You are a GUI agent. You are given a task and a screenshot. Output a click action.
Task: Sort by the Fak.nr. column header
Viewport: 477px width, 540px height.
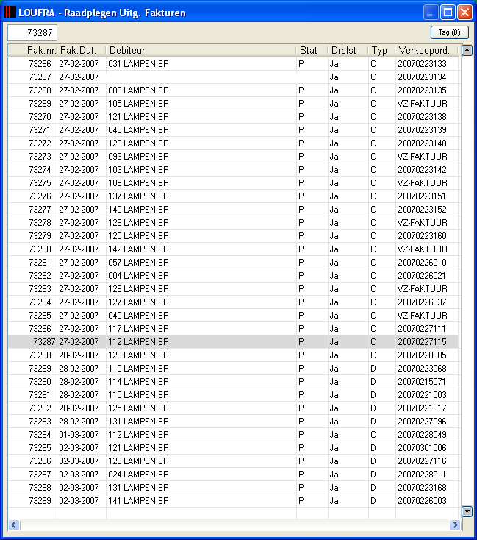pos(32,50)
